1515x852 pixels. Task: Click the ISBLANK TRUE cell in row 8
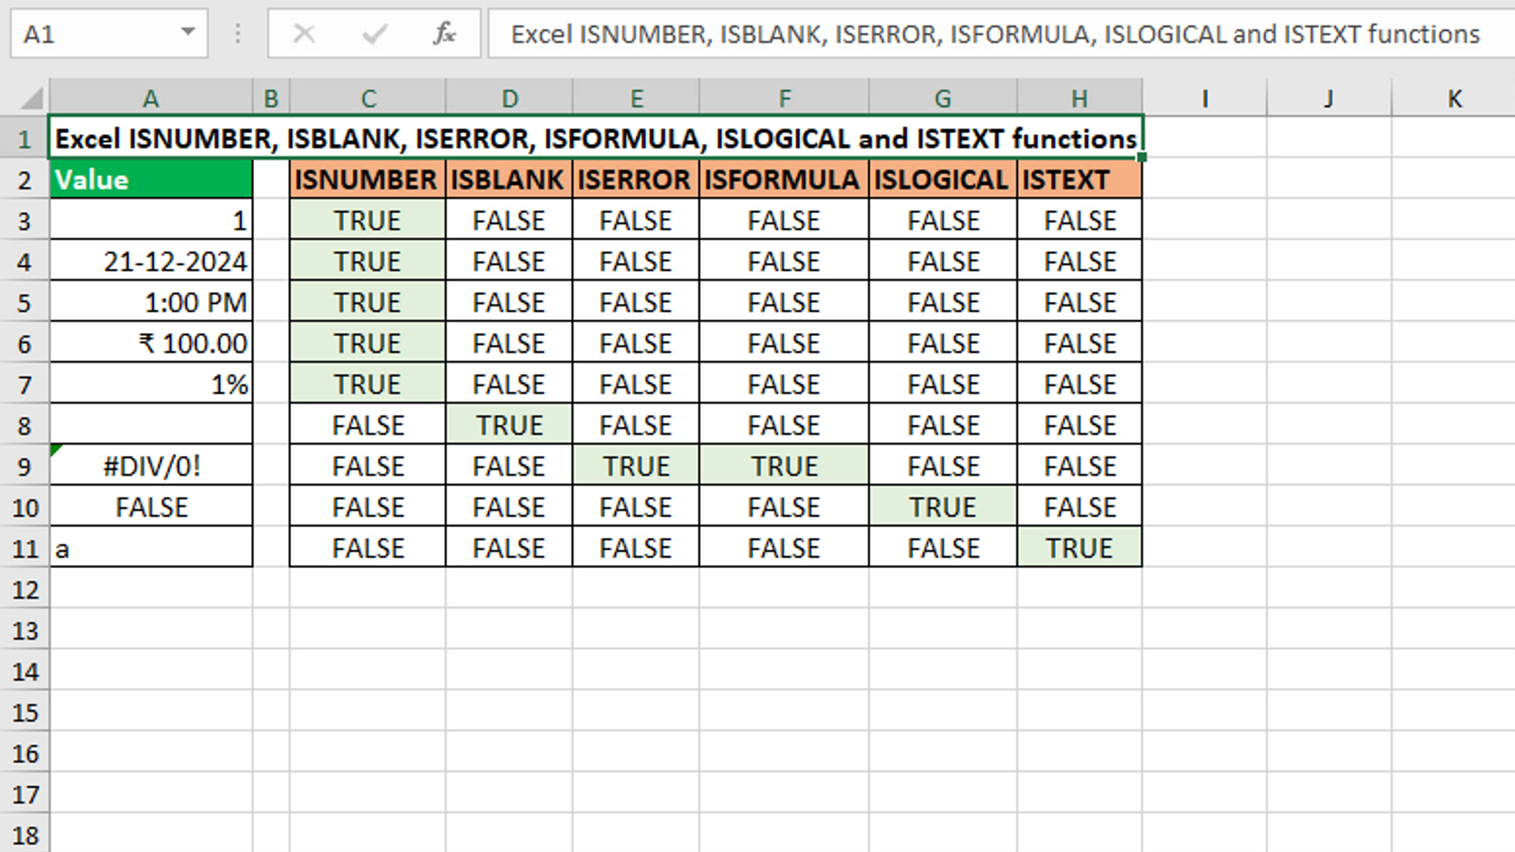(x=509, y=425)
